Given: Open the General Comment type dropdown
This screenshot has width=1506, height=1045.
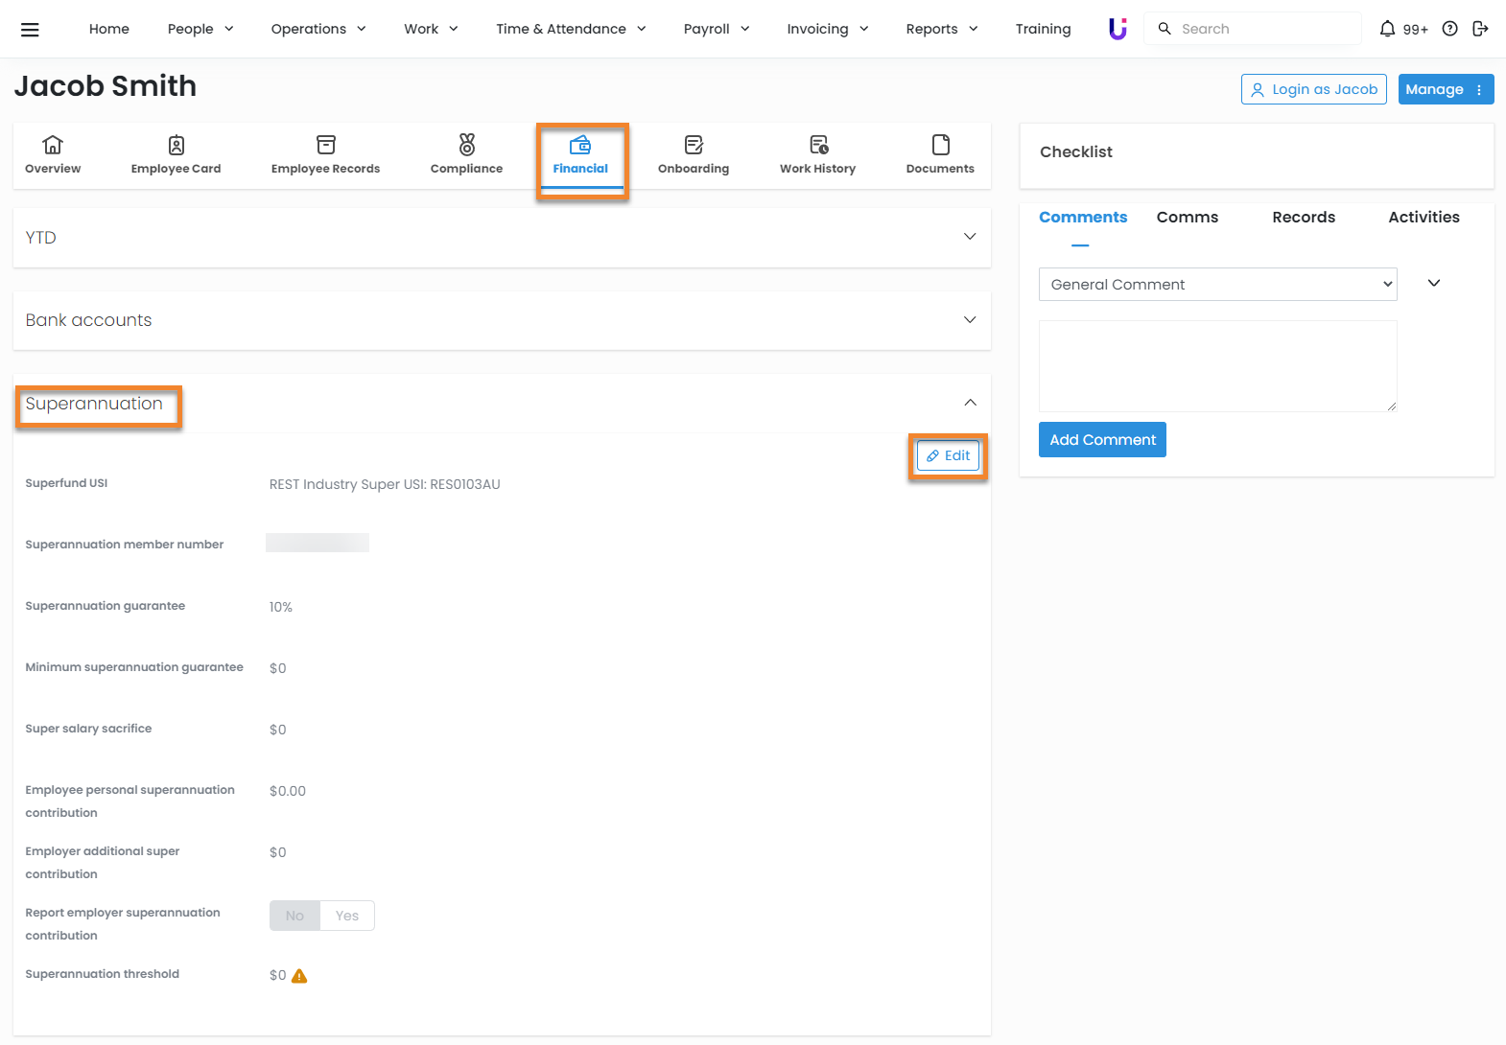Looking at the screenshot, I should pos(1217,285).
